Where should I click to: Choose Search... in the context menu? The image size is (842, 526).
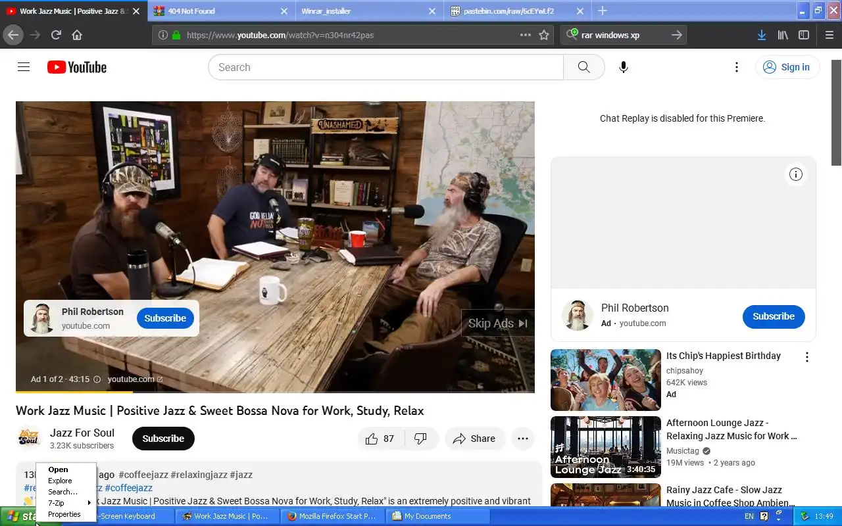coord(66,492)
